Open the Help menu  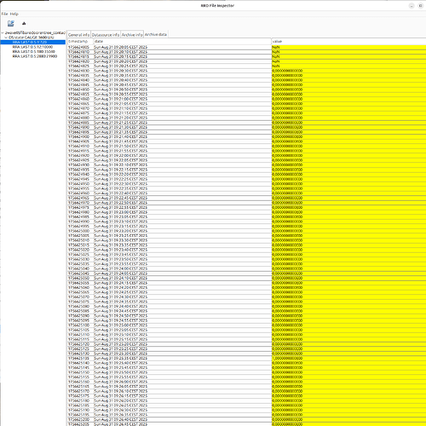pos(14,14)
